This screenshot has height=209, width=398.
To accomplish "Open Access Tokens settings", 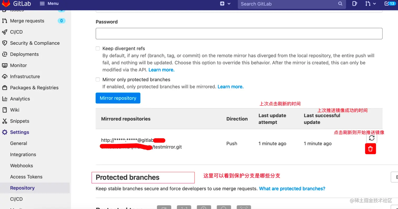I will point(26,177).
